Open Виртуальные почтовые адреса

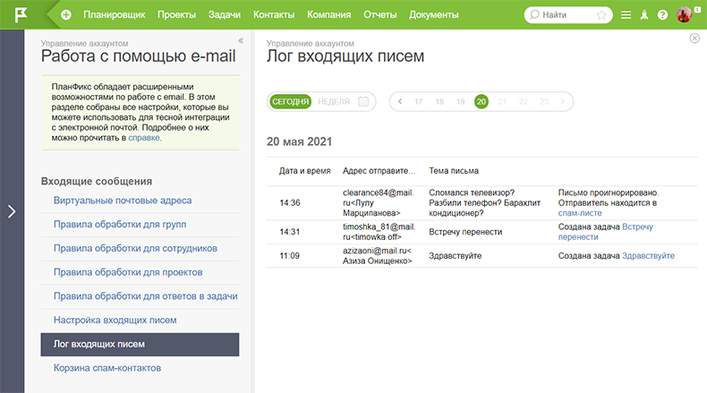pos(123,201)
